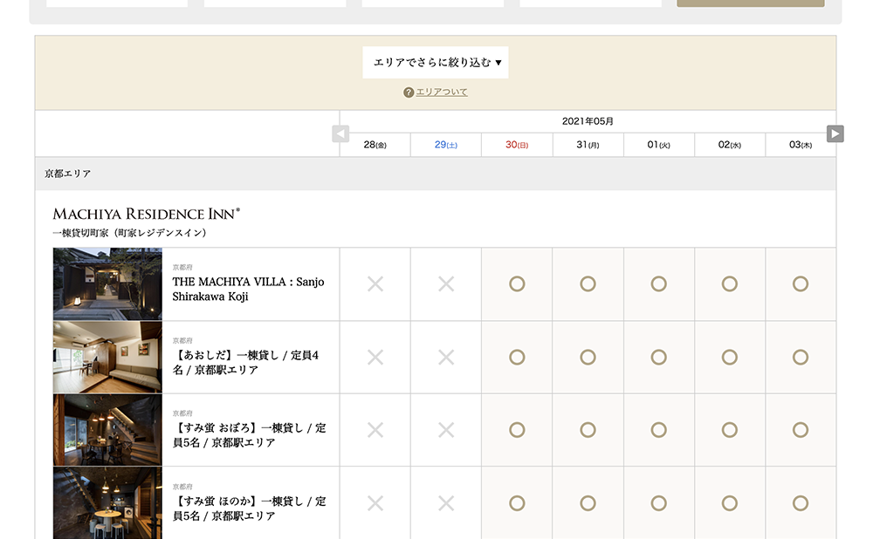Click the right arrow to view later dates

click(x=835, y=133)
